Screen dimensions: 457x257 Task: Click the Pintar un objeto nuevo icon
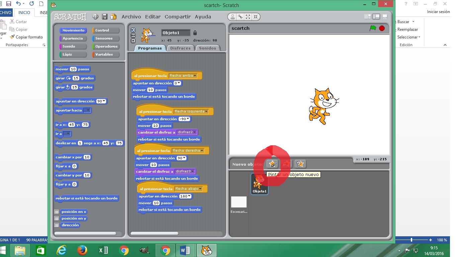272,164
